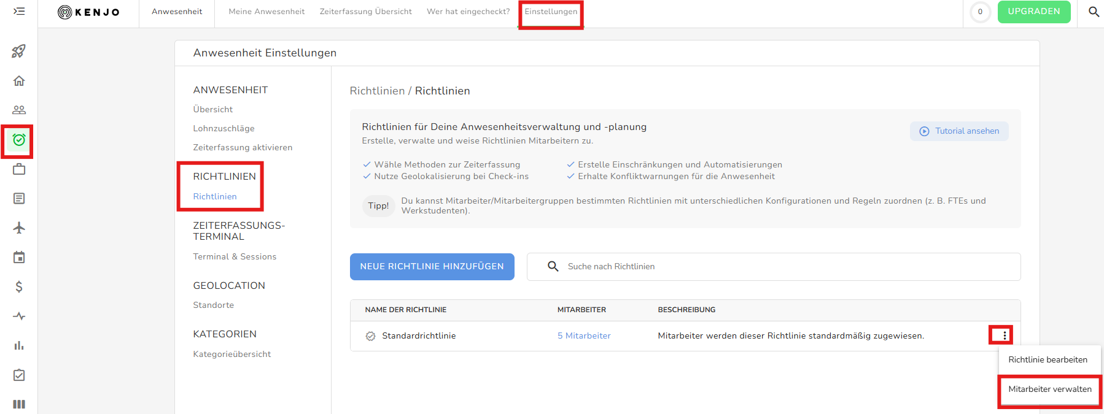Image resolution: width=1104 pixels, height=414 pixels.
Task: Open Übersicht in settings navigation
Action: pyautogui.click(x=212, y=110)
